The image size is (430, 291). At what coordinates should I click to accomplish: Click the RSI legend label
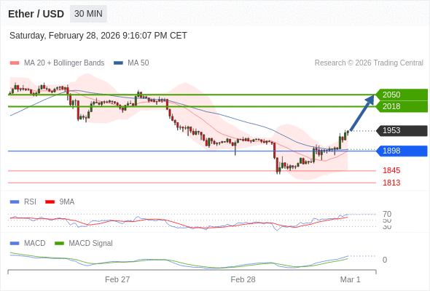(30, 202)
